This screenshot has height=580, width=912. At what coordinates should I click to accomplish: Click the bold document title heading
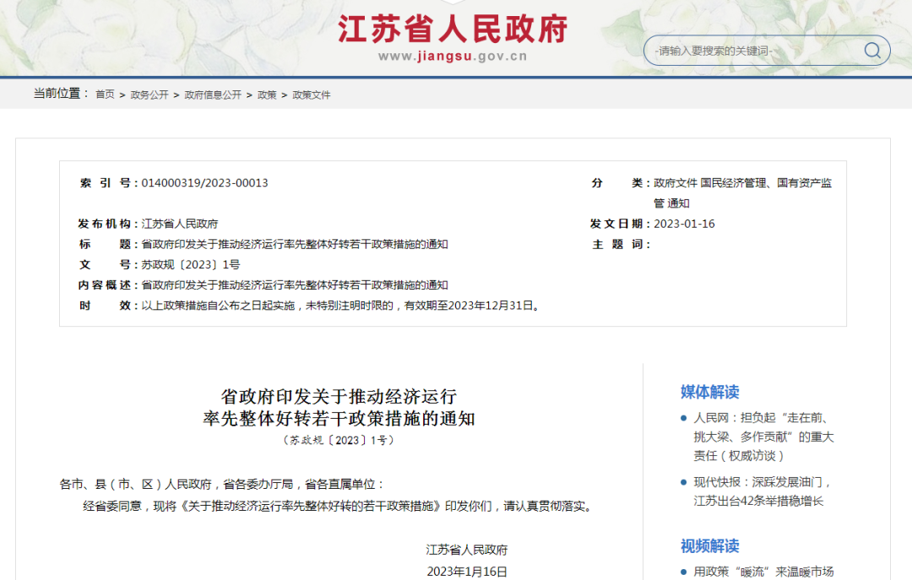click(339, 407)
